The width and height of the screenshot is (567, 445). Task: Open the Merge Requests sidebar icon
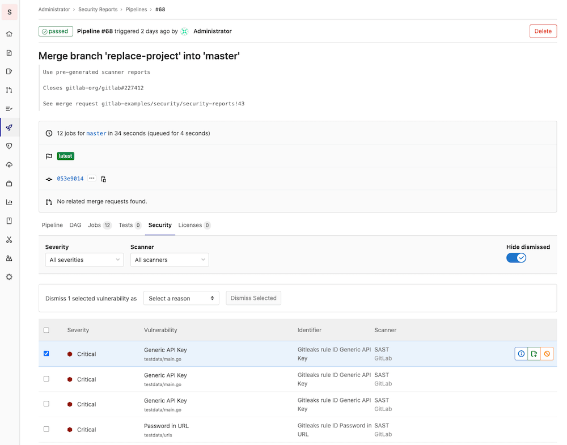click(9, 90)
